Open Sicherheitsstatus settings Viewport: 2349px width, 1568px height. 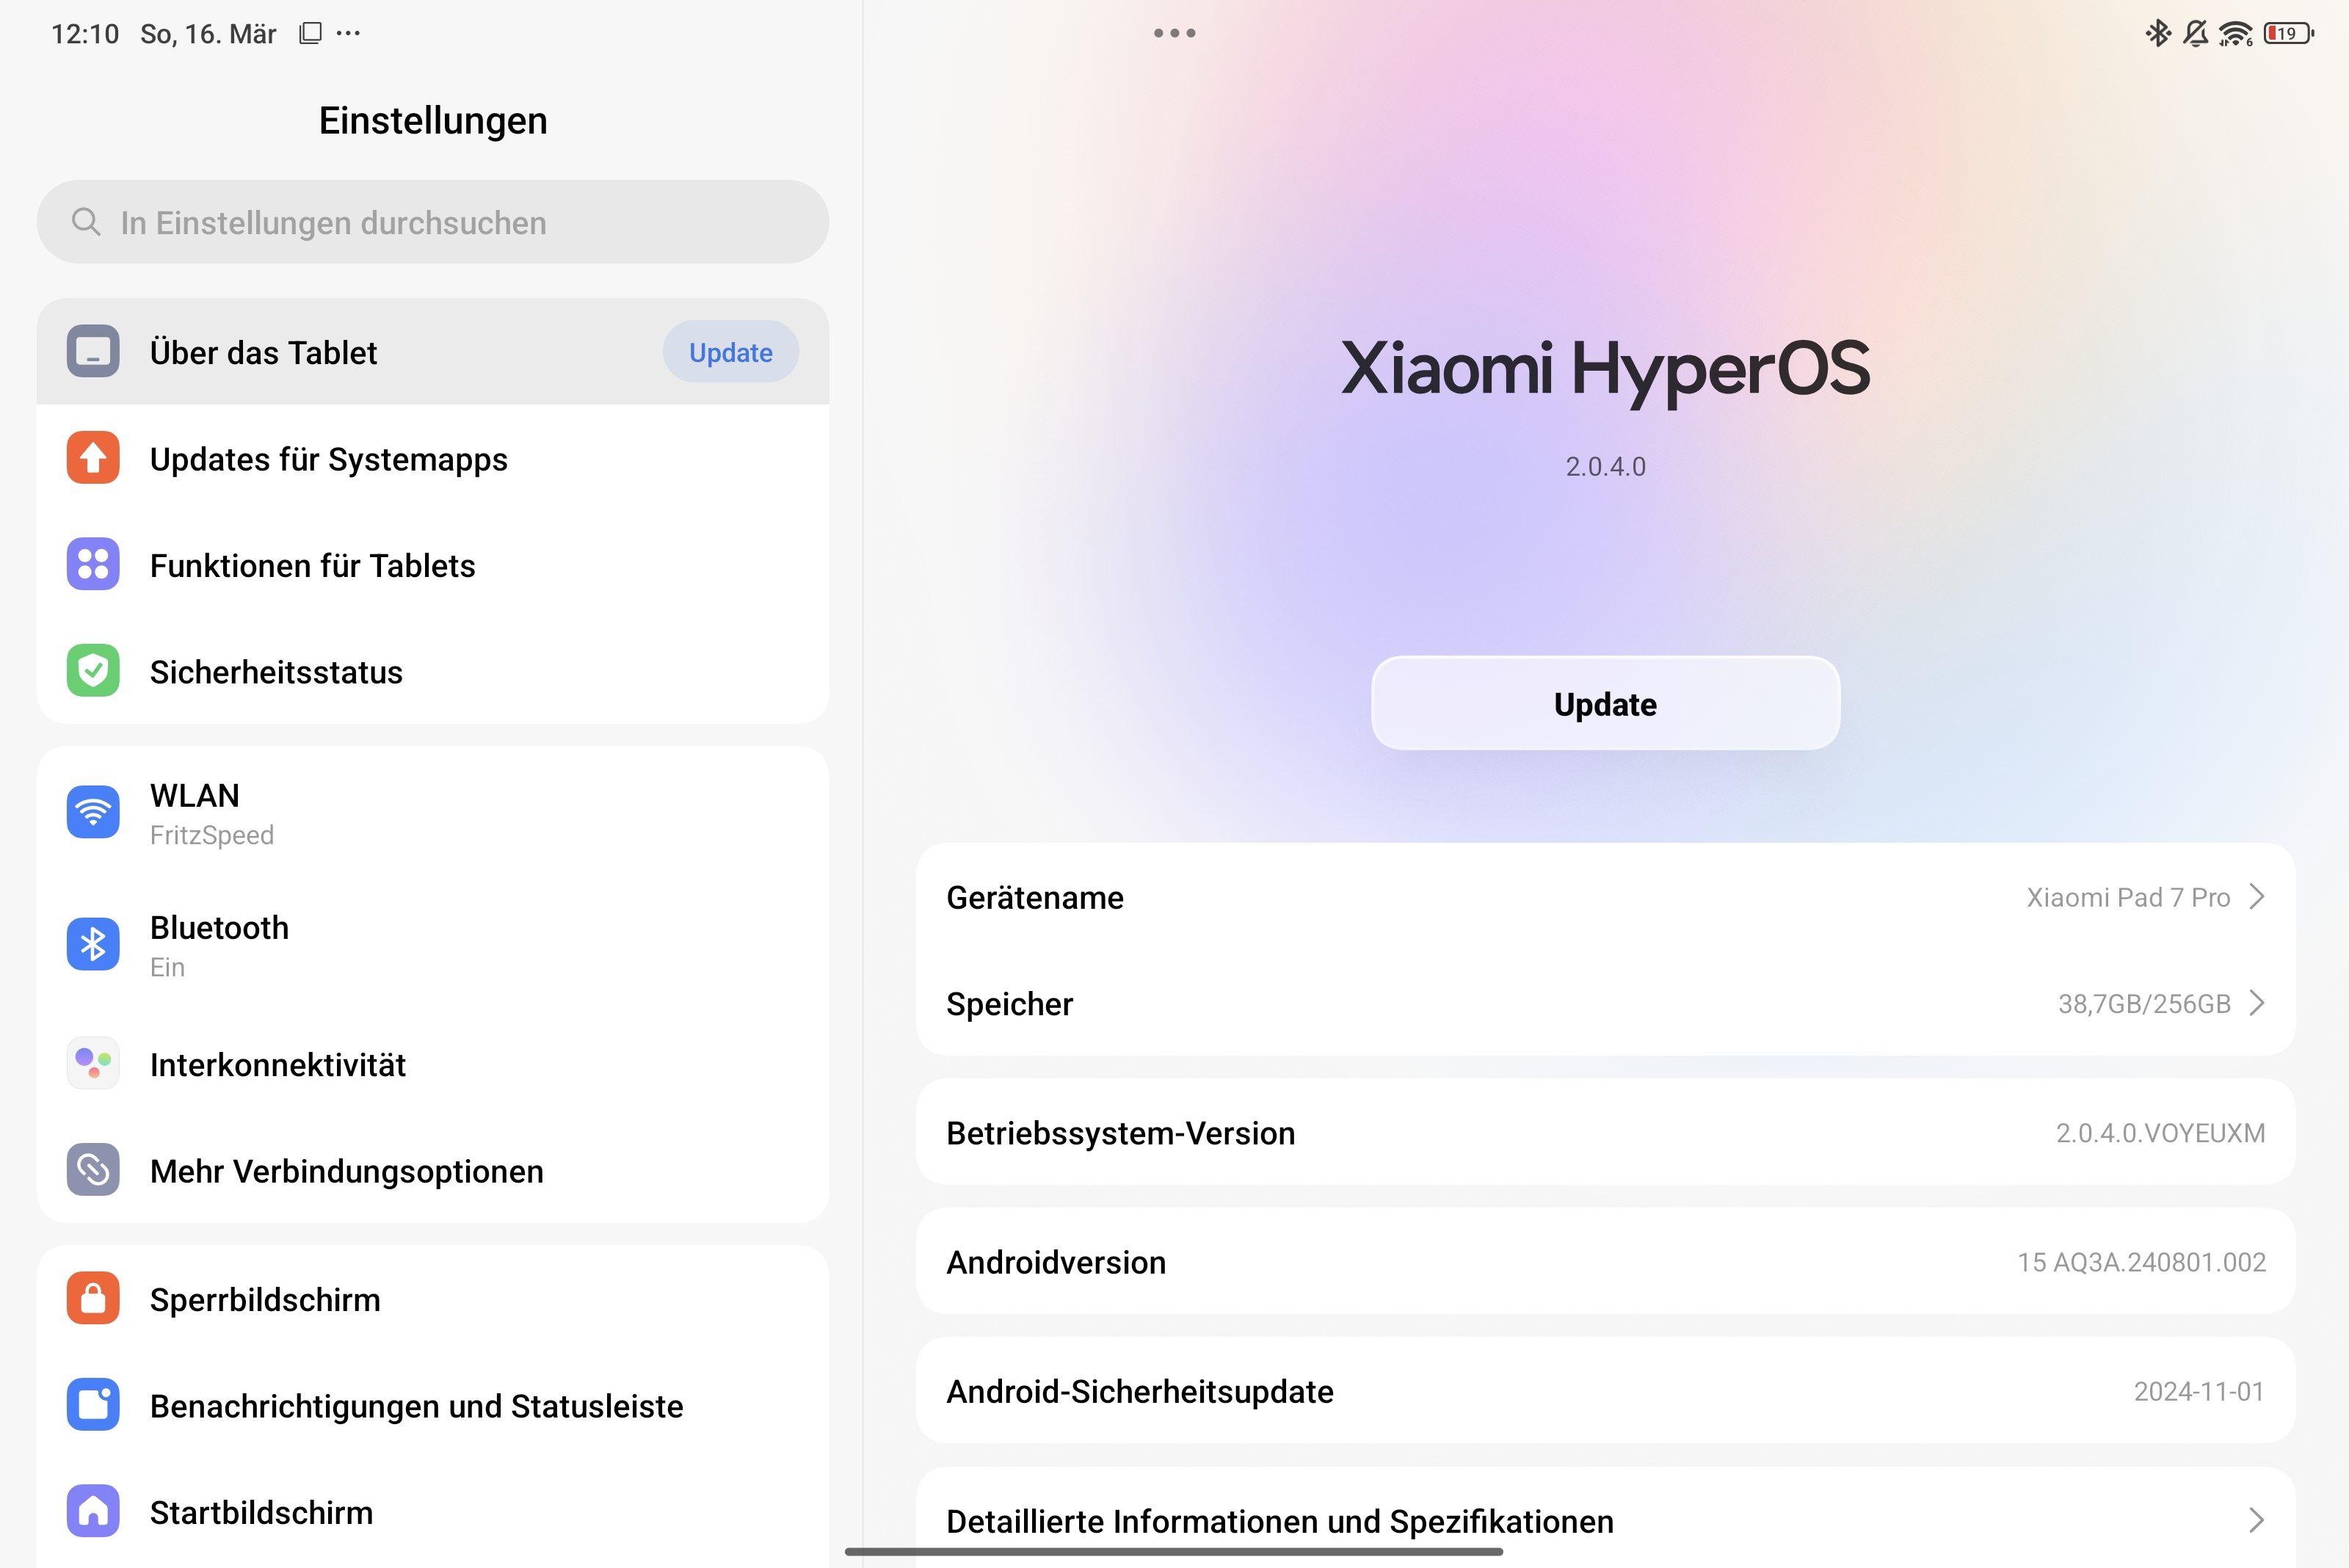pos(433,671)
